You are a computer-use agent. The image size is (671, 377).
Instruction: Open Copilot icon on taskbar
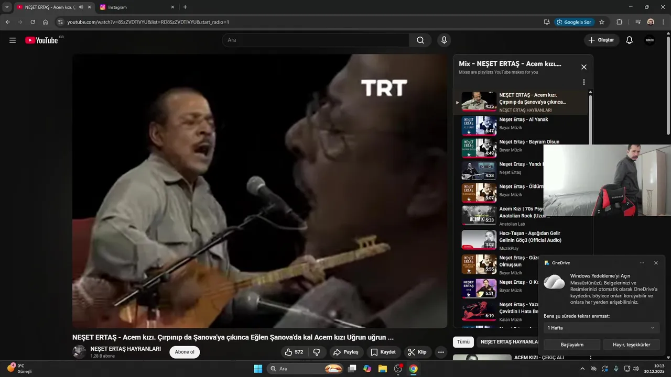pyautogui.click(x=367, y=369)
